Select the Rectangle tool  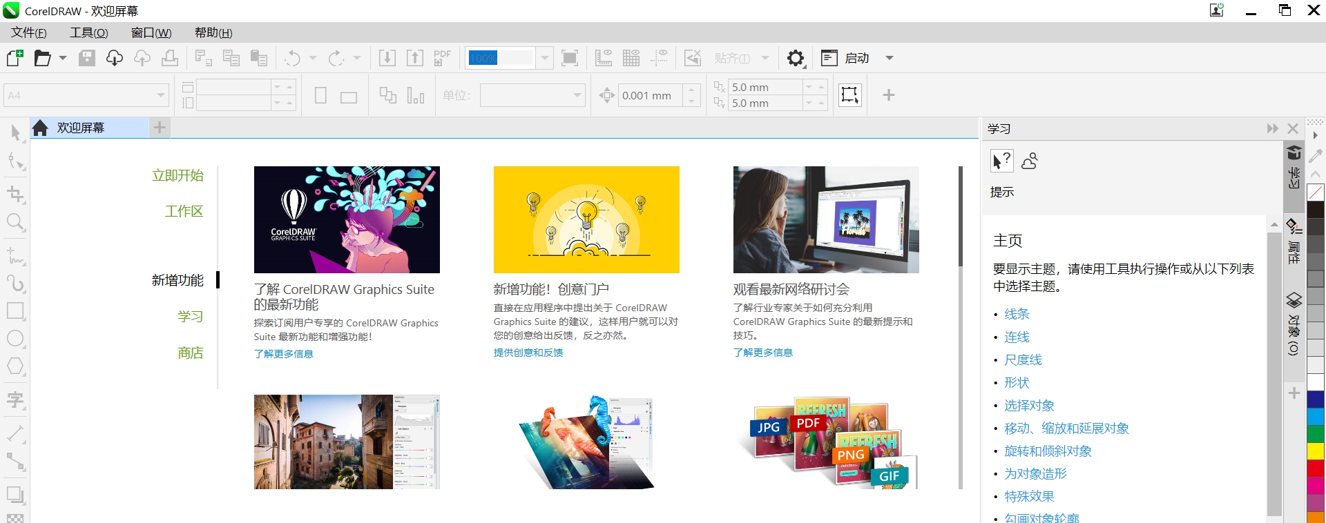[x=16, y=310]
